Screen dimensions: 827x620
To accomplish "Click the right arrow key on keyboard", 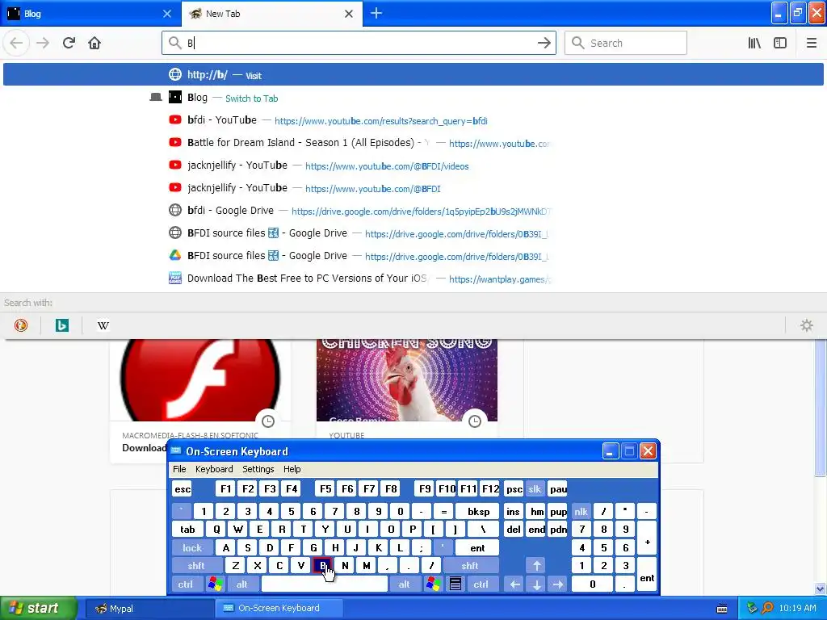I will (558, 584).
